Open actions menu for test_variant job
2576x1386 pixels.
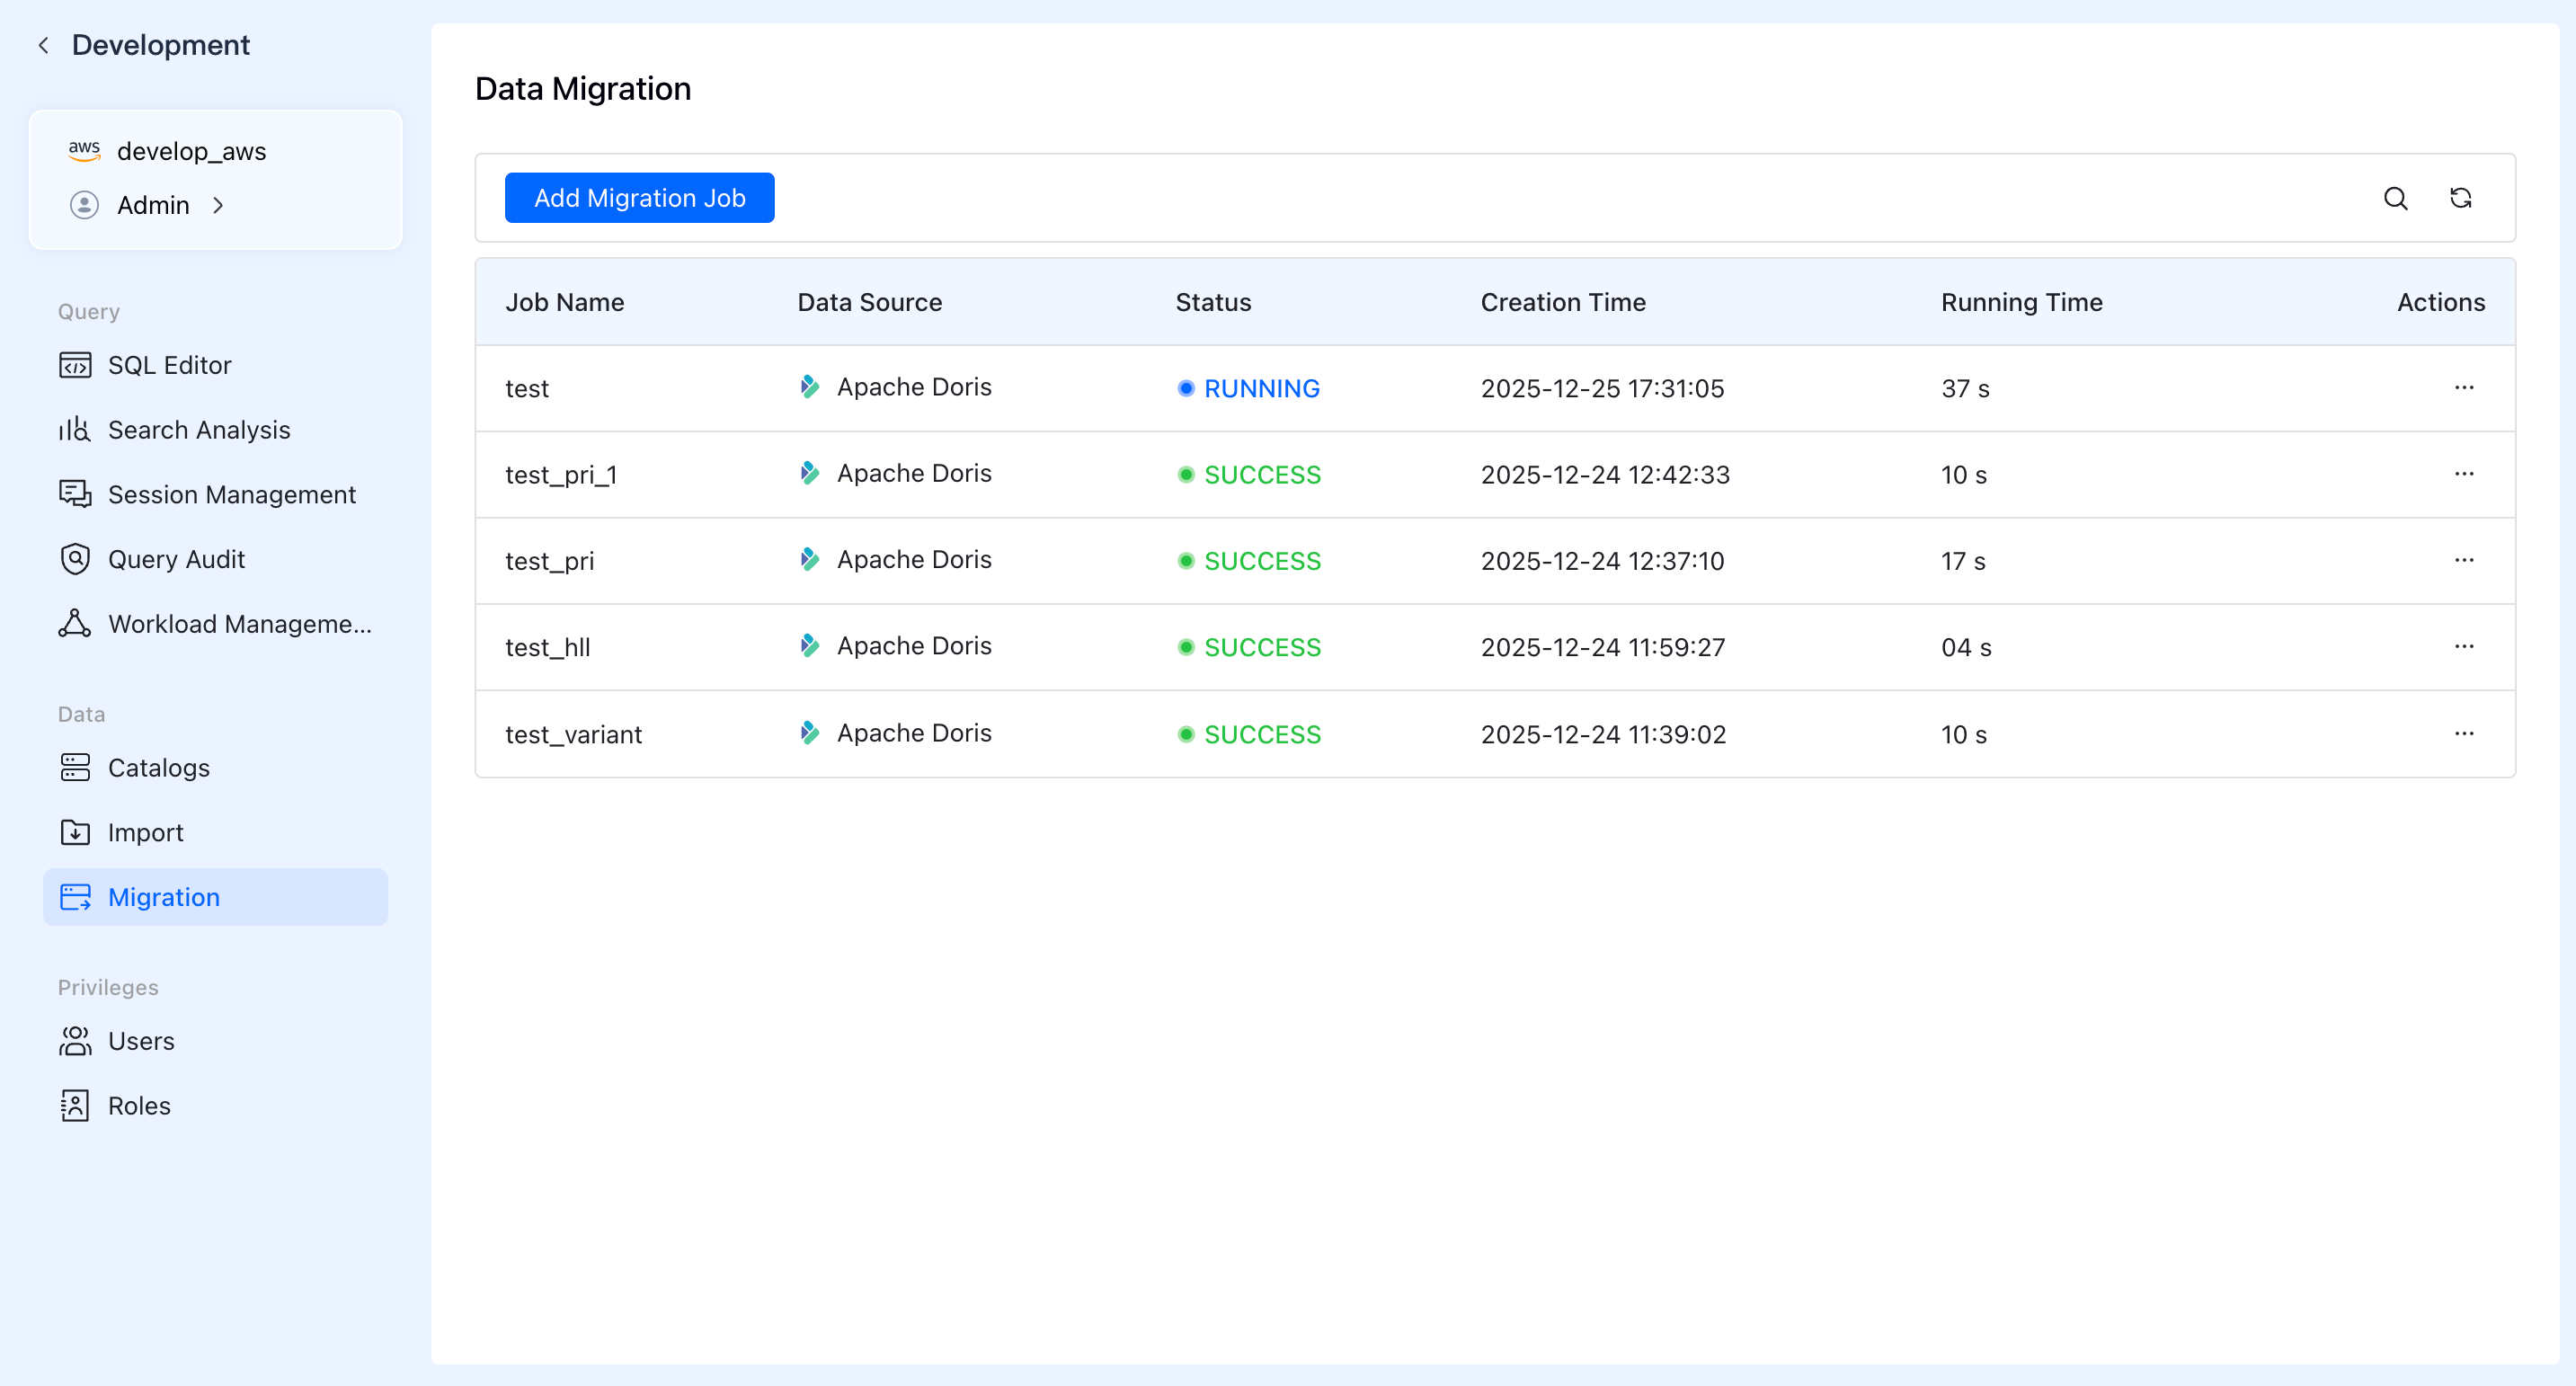(x=2463, y=733)
